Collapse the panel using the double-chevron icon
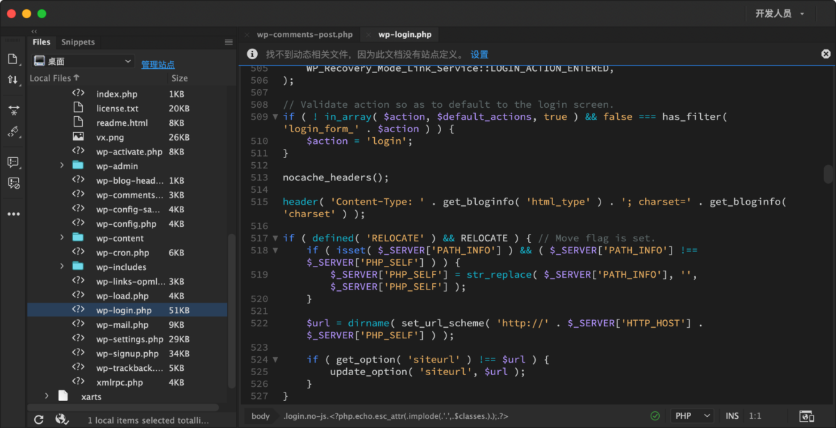The width and height of the screenshot is (836, 428). [x=34, y=31]
